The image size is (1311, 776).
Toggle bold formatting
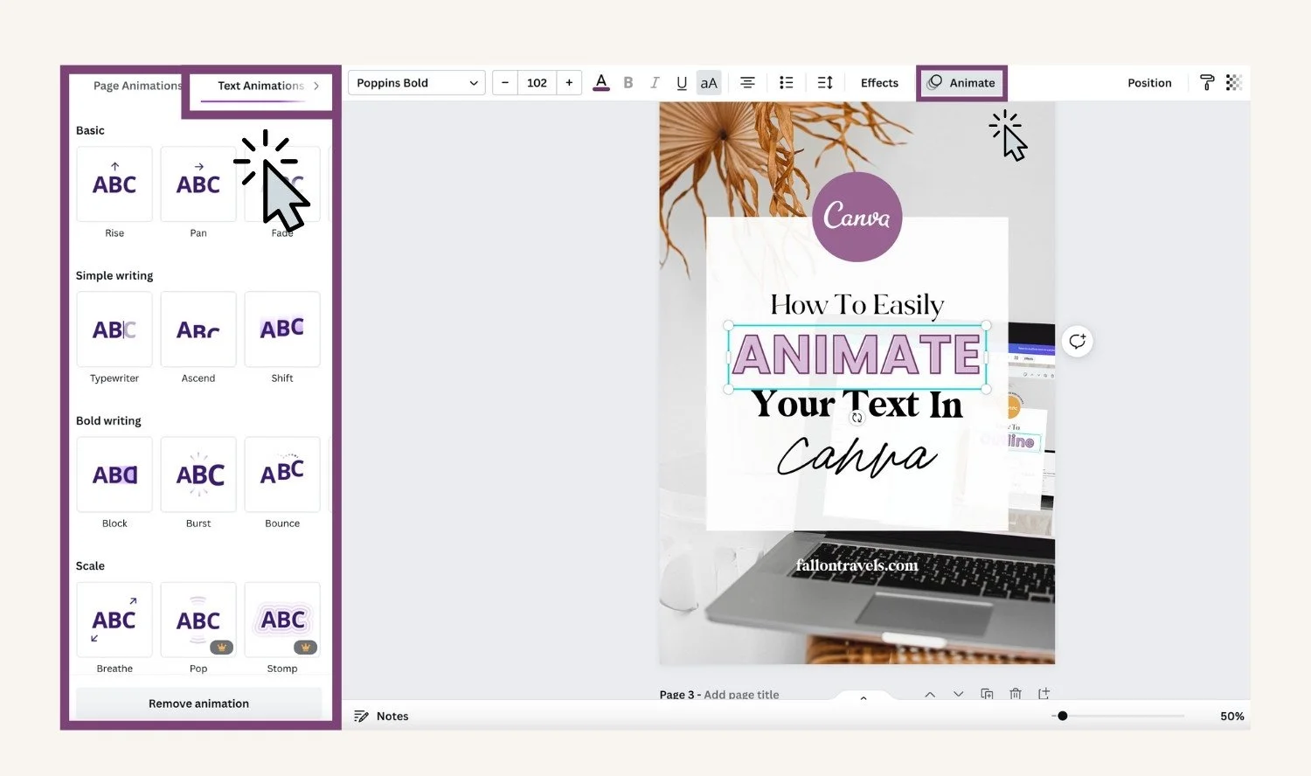[x=628, y=83]
